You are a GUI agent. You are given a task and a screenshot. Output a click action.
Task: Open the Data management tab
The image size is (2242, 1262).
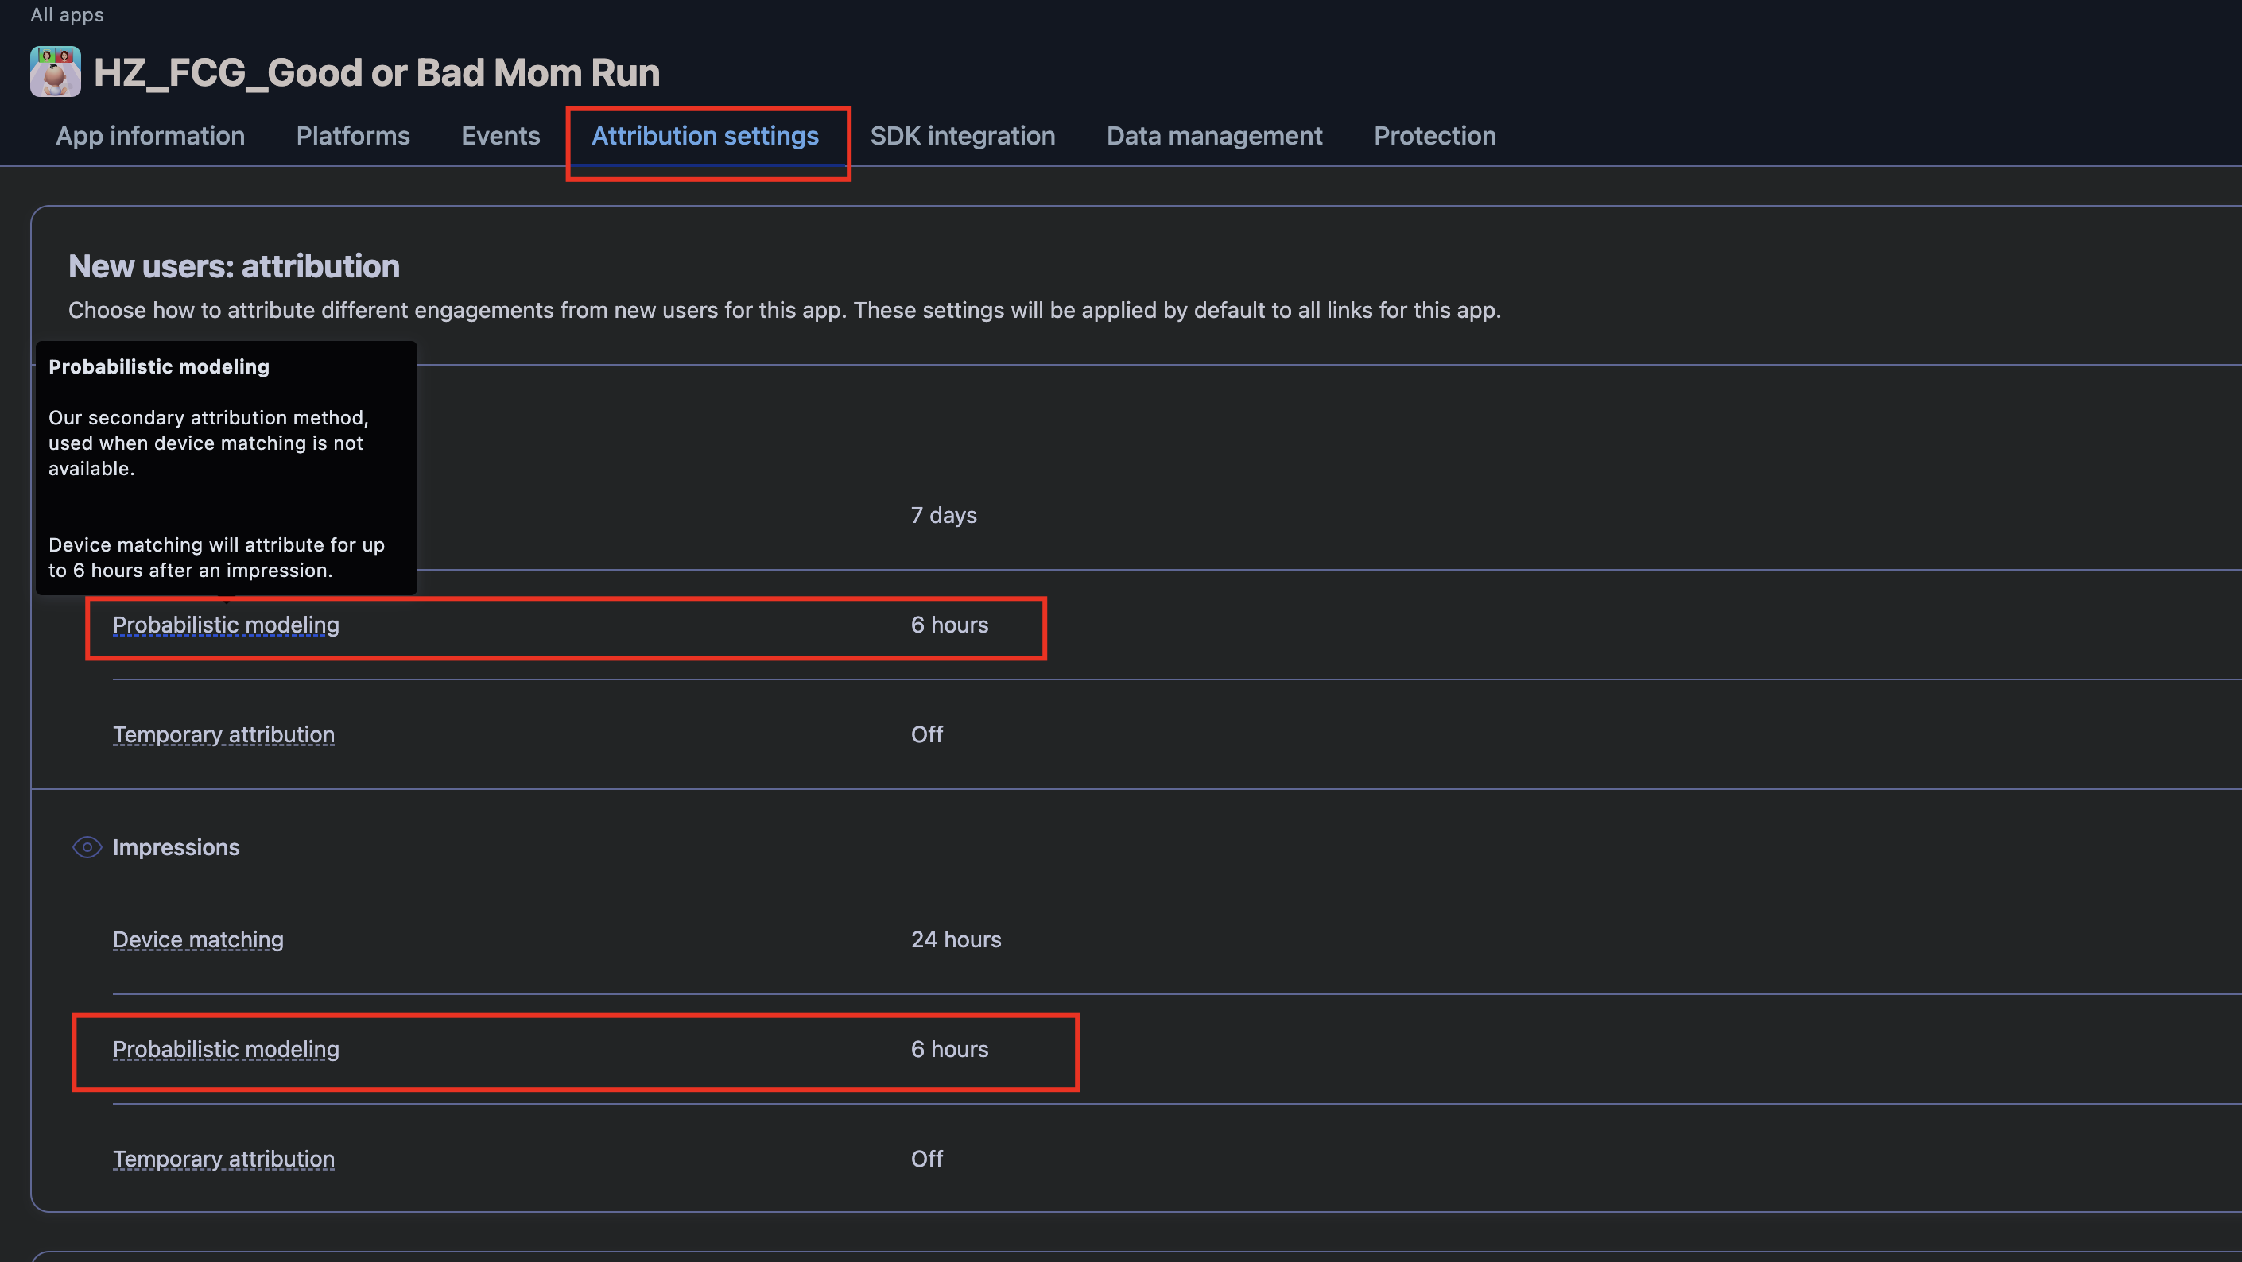pyautogui.click(x=1213, y=136)
